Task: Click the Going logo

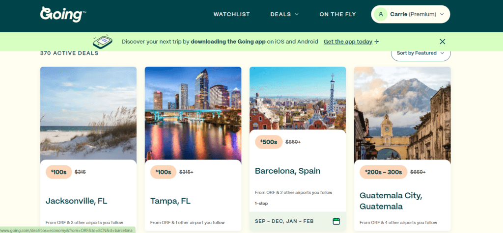Action: point(63,14)
